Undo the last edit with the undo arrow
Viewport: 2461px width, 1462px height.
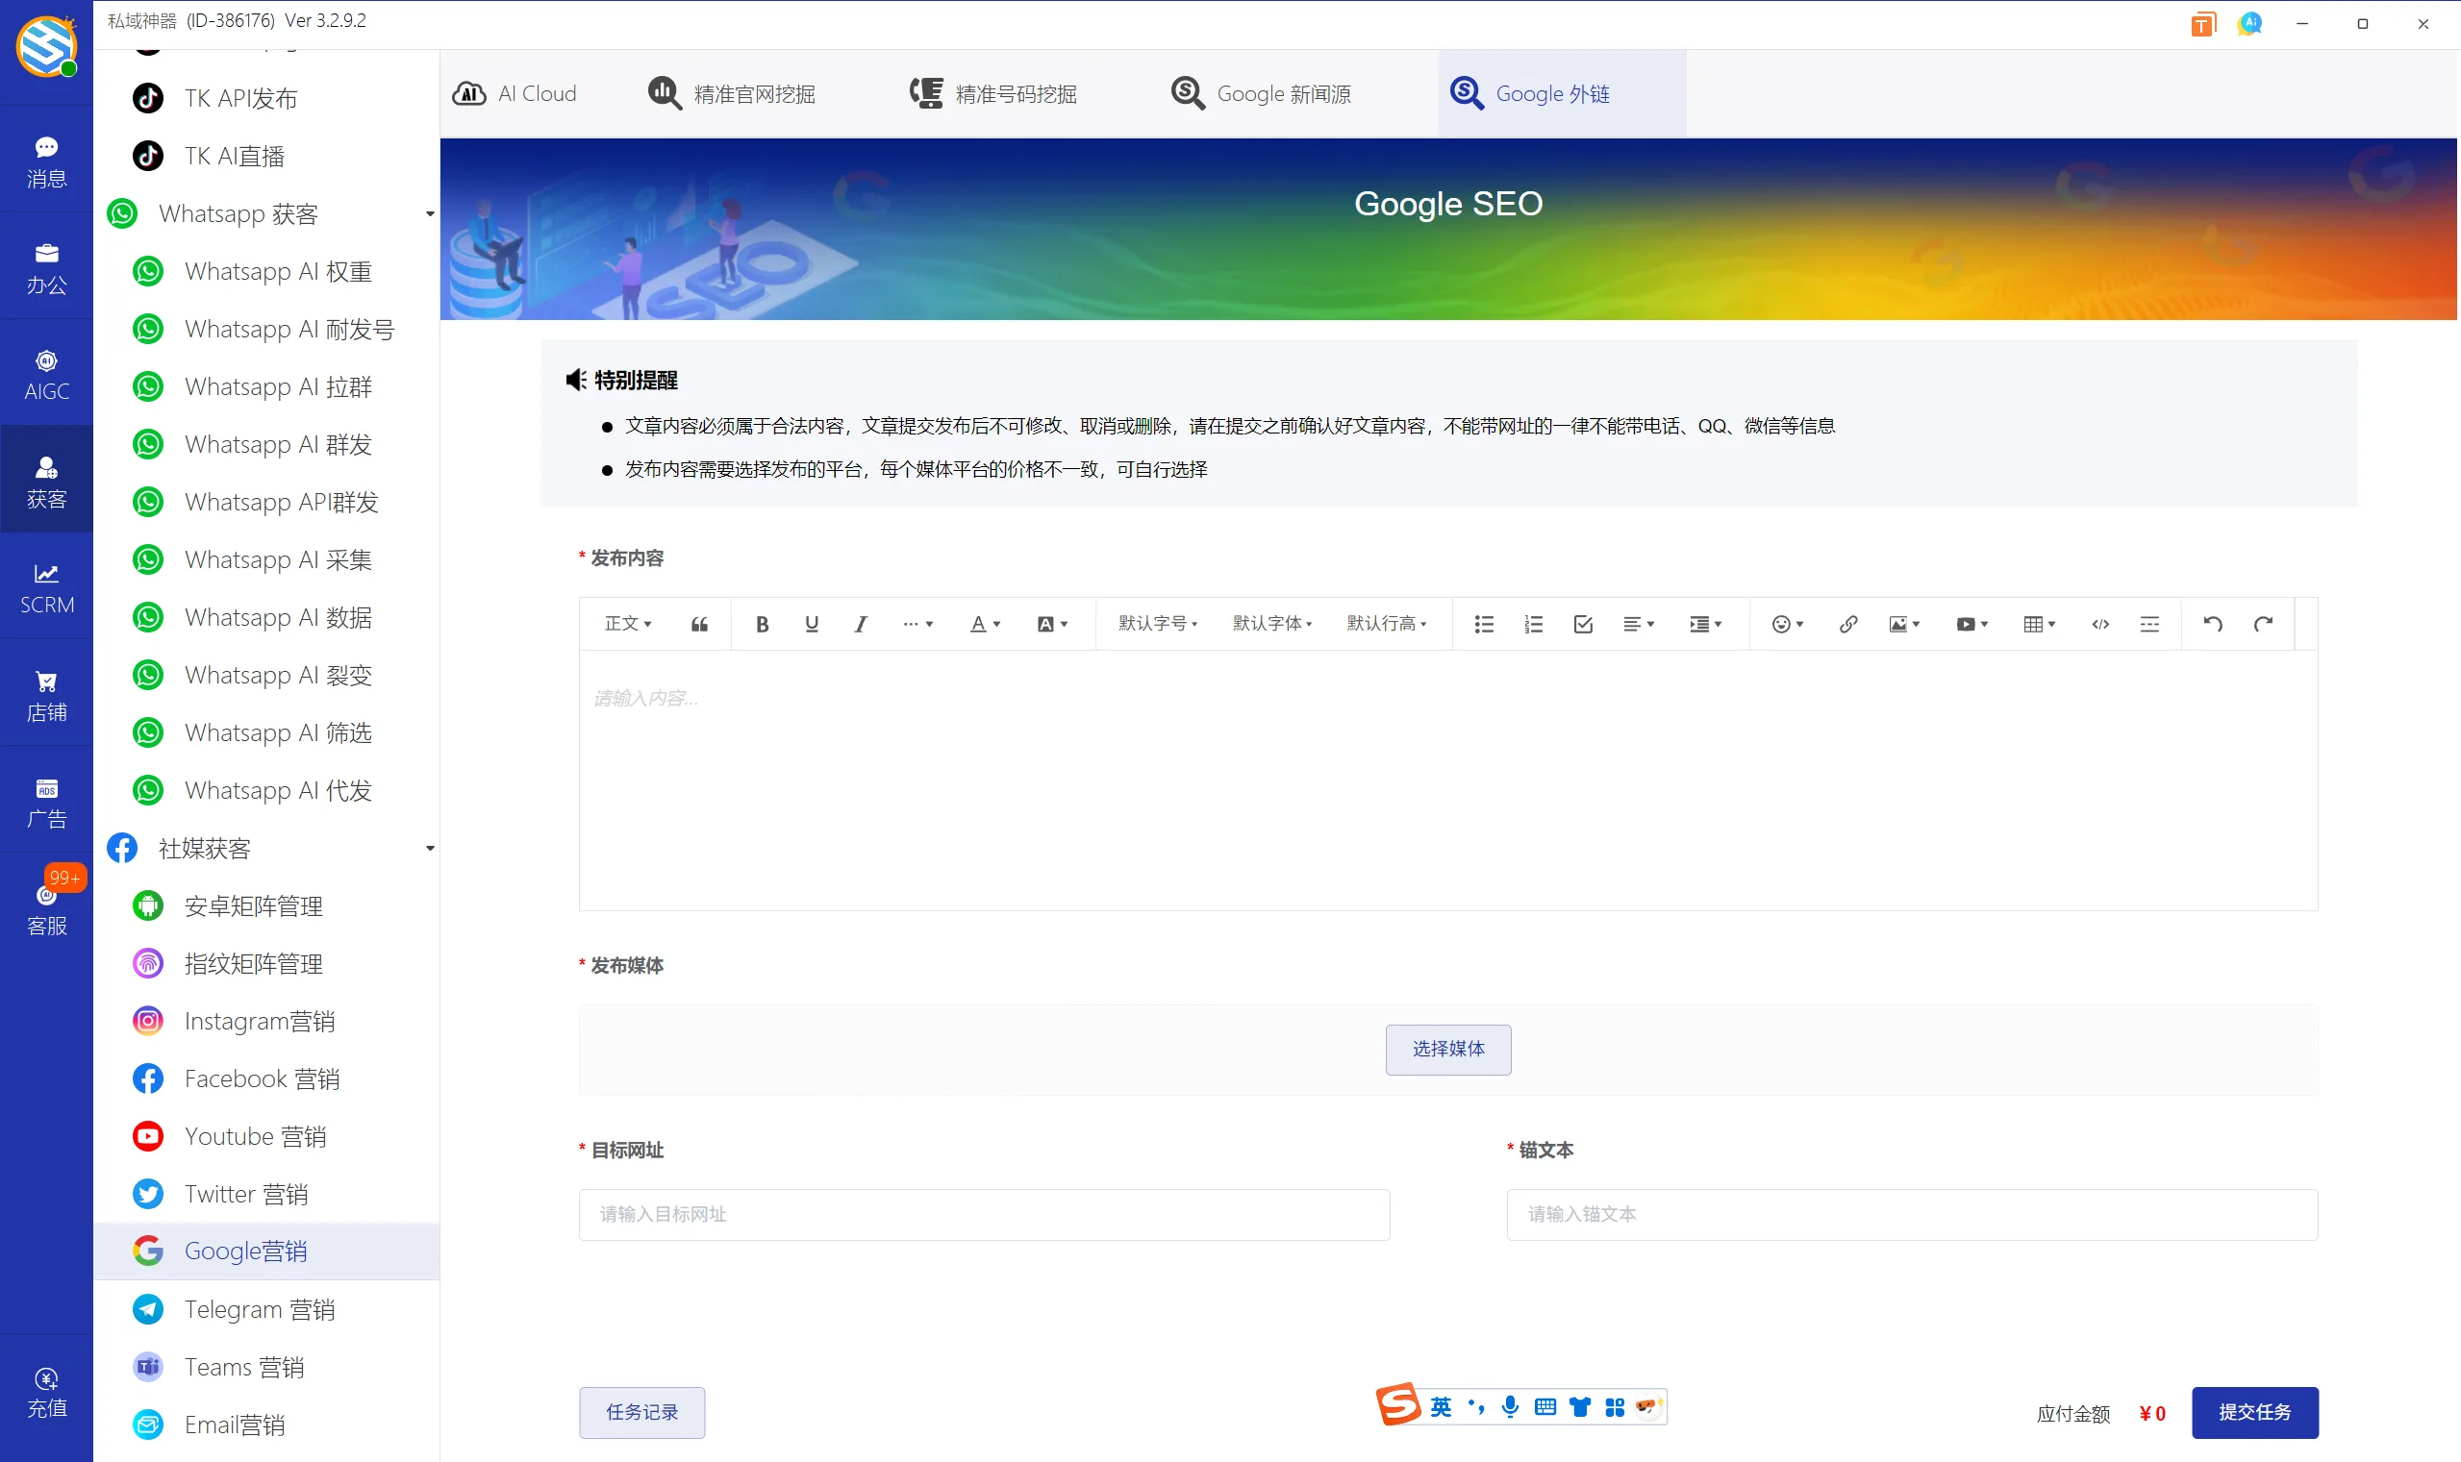(x=2212, y=624)
